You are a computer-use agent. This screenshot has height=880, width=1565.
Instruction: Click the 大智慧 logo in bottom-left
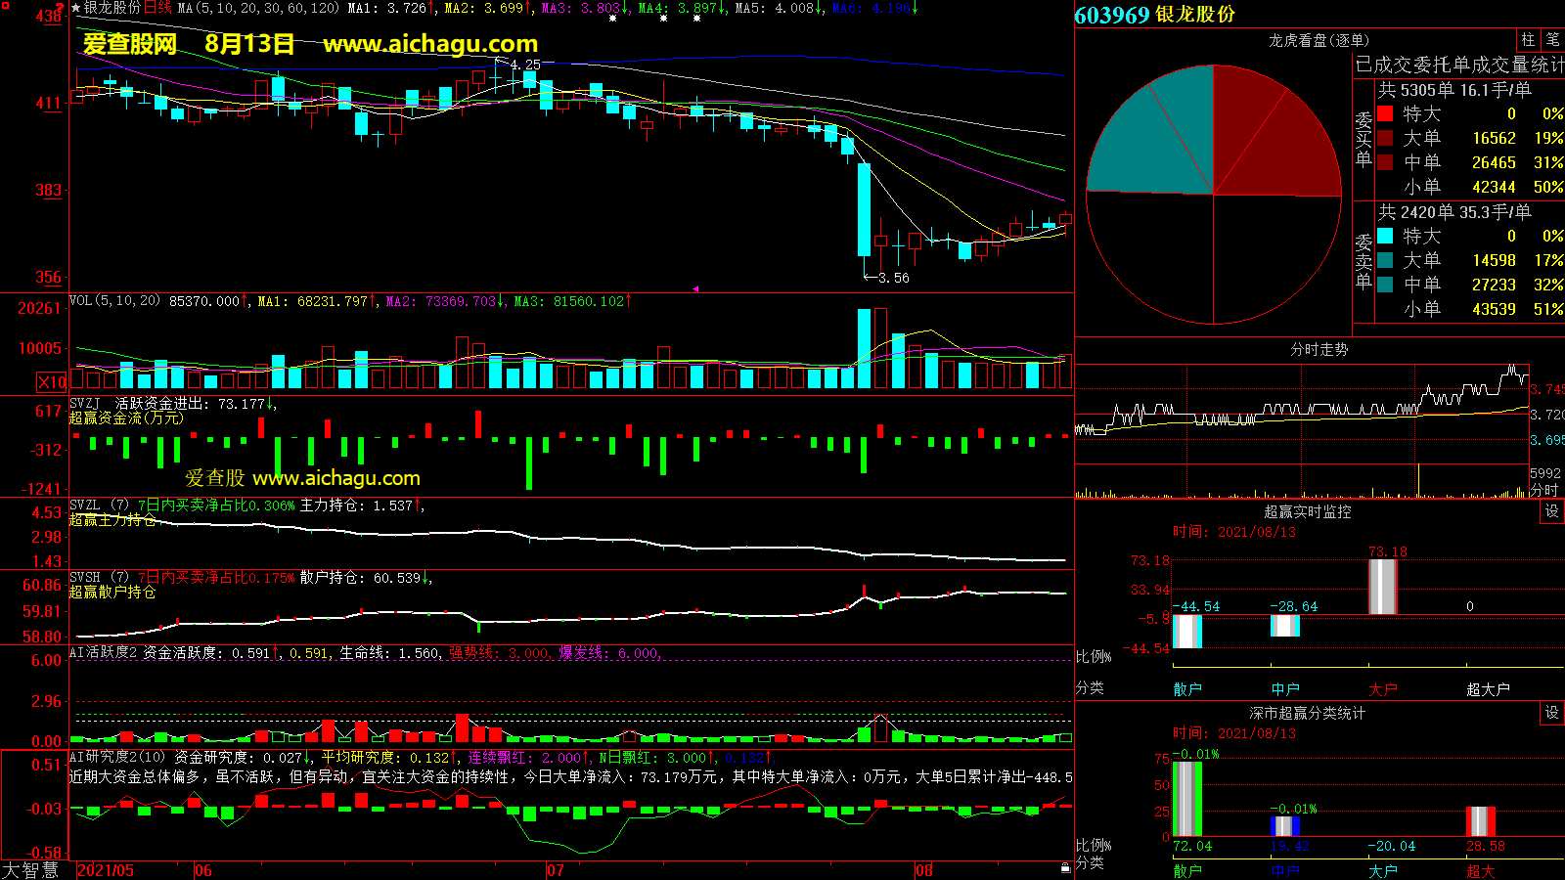click(x=30, y=870)
